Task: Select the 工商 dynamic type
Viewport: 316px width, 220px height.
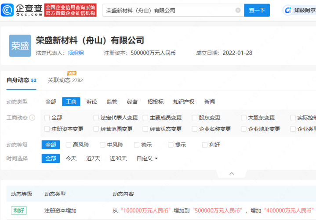Action: click(x=71, y=101)
